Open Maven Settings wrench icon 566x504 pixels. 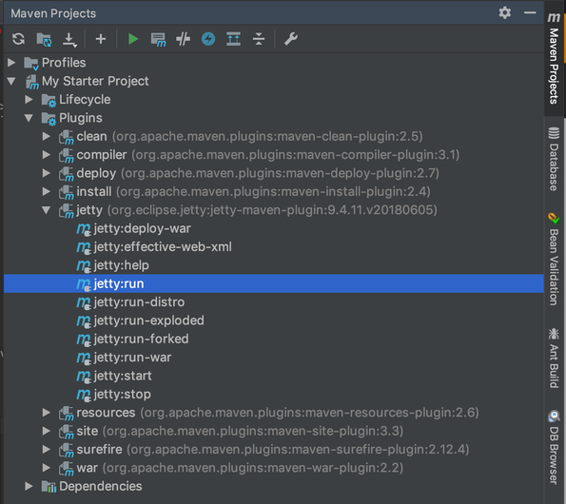coord(290,39)
